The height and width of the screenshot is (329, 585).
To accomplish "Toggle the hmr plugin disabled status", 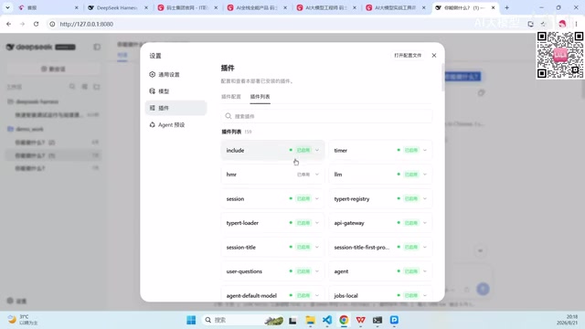I will (x=303, y=175).
